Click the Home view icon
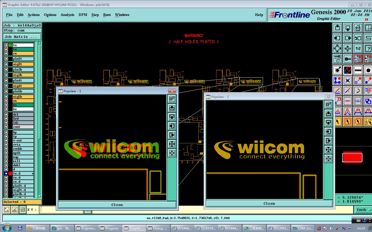The image size is (372, 232). [358, 28]
